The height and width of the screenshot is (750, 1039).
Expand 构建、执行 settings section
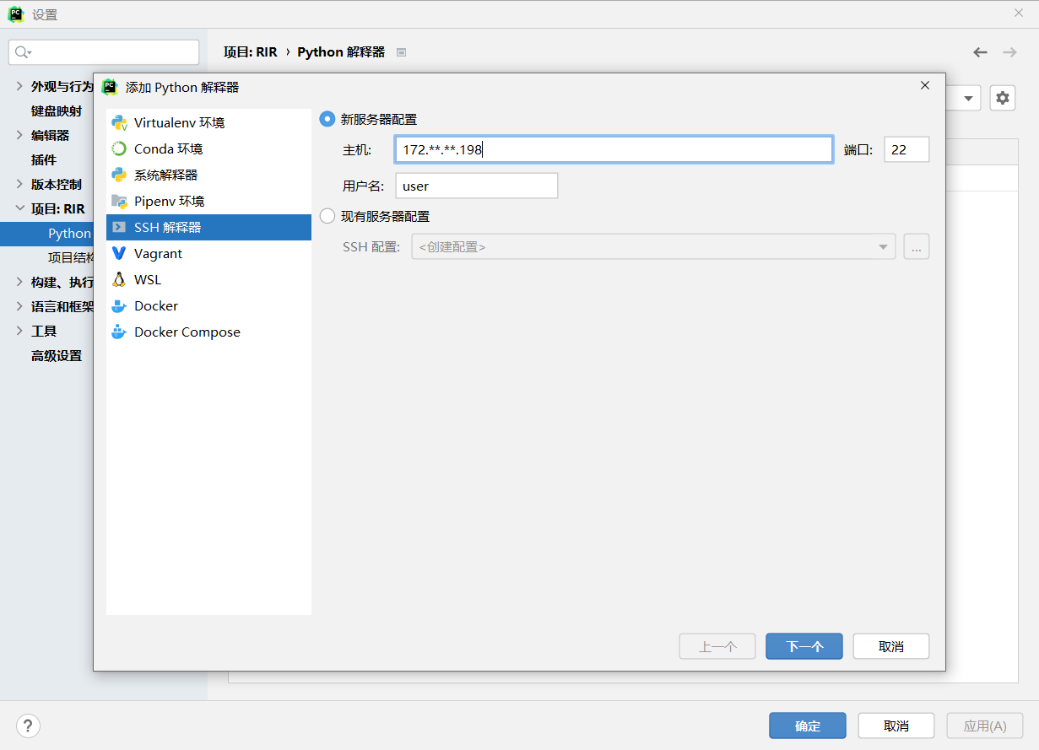click(x=19, y=282)
